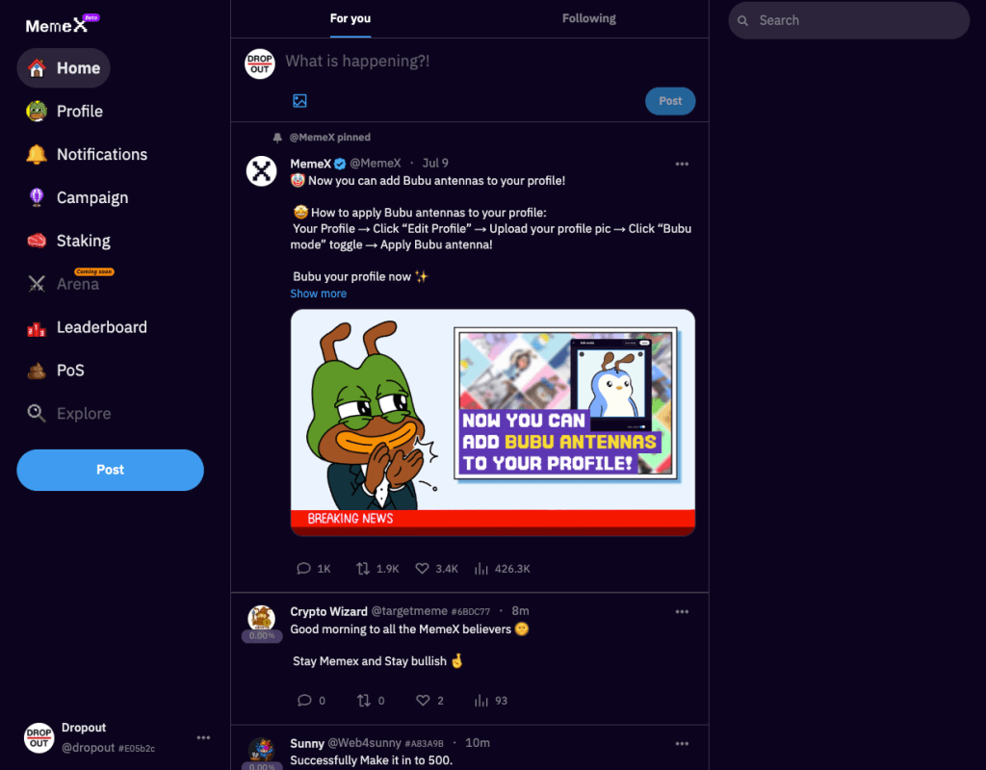Image resolution: width=986 pixels, height=770 pixels.
Task: Open Notifications from the sidebar
Action: pyautogui.click(x=101, y=154)
